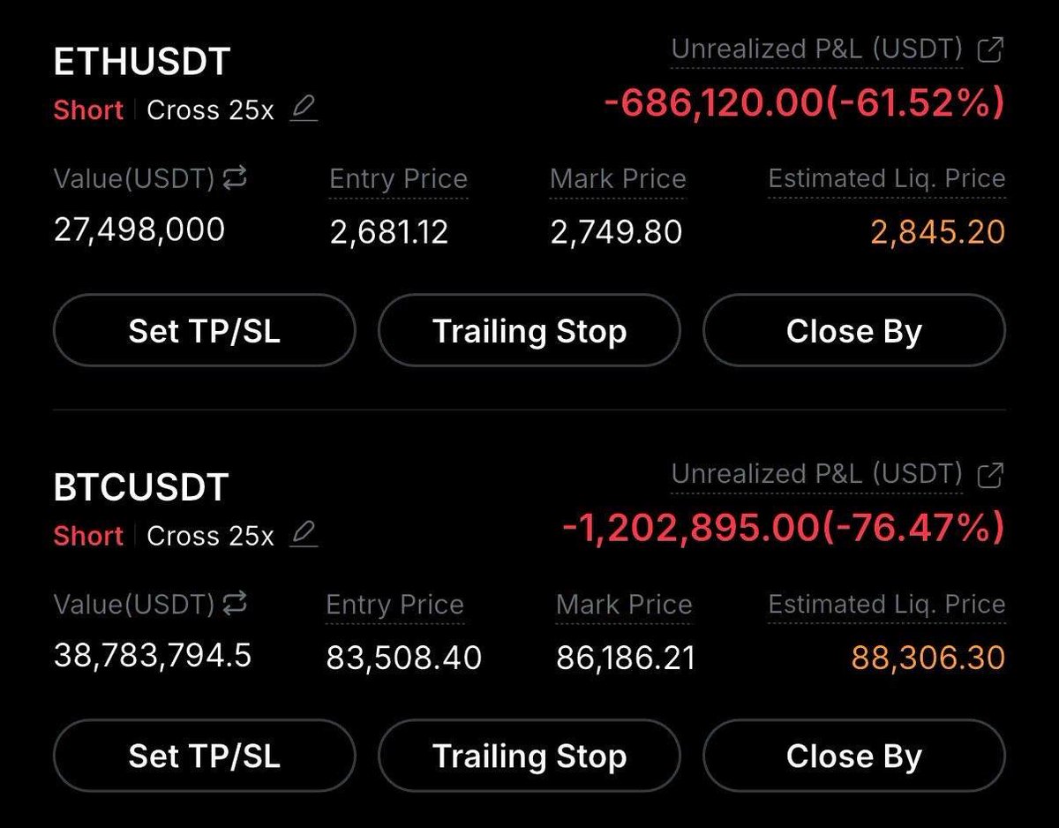The height and width of the screenshot is (828, 1059).
Task: Set TP/SL for ETHUSDT position
Action: (x=204, y=331)
